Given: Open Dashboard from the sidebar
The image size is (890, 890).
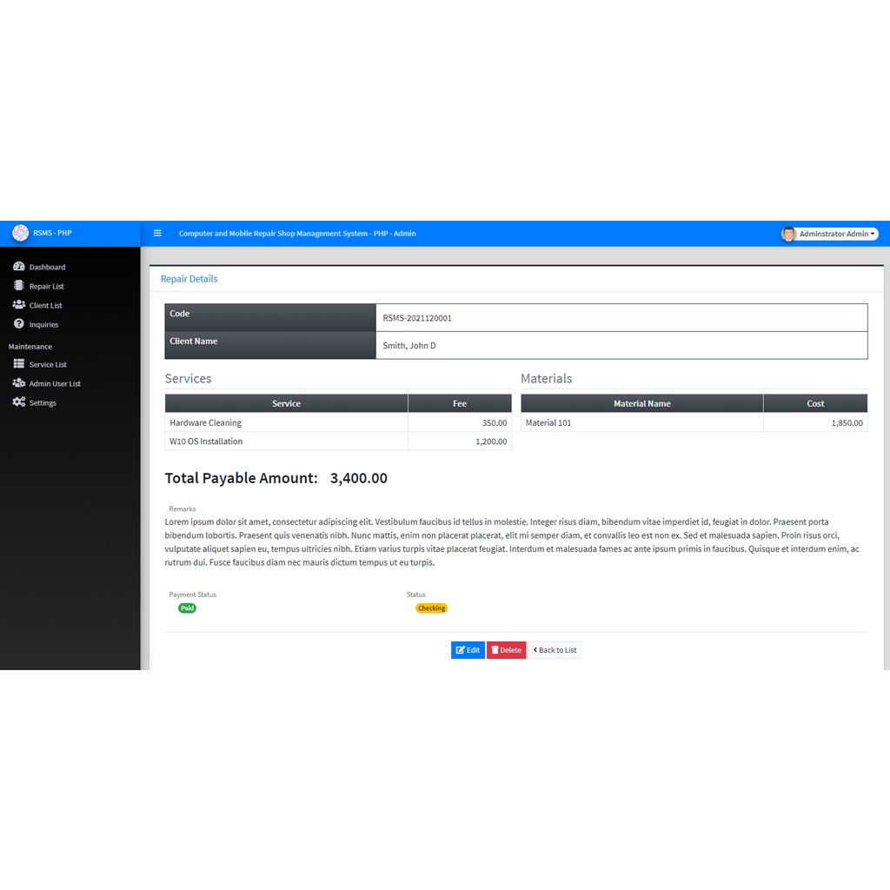Looking at the screenshot, I should 47,267.
